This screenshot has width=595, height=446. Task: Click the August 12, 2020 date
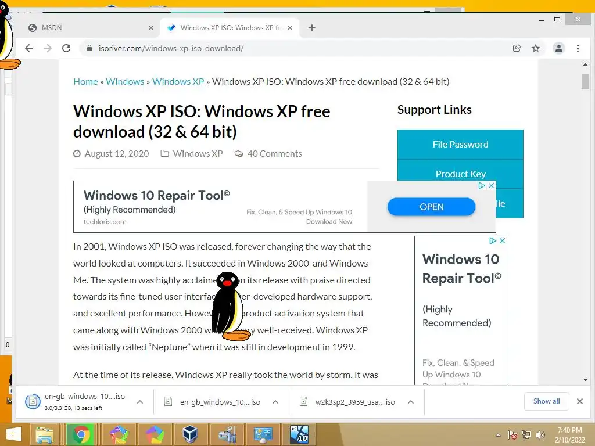point(116,153)
